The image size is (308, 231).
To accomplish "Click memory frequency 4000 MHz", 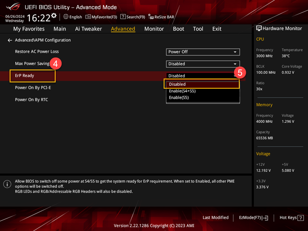I will [x=264, y=122].
